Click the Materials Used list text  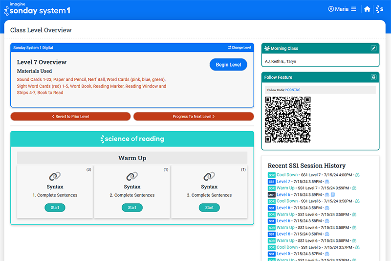click(91, 86)
